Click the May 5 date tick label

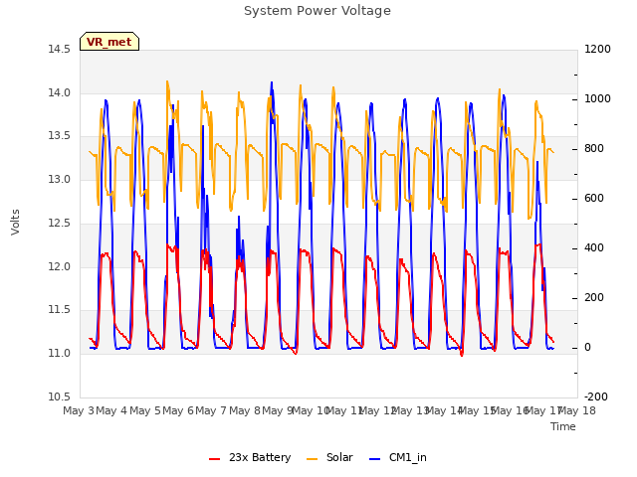[x=145, y=410]
